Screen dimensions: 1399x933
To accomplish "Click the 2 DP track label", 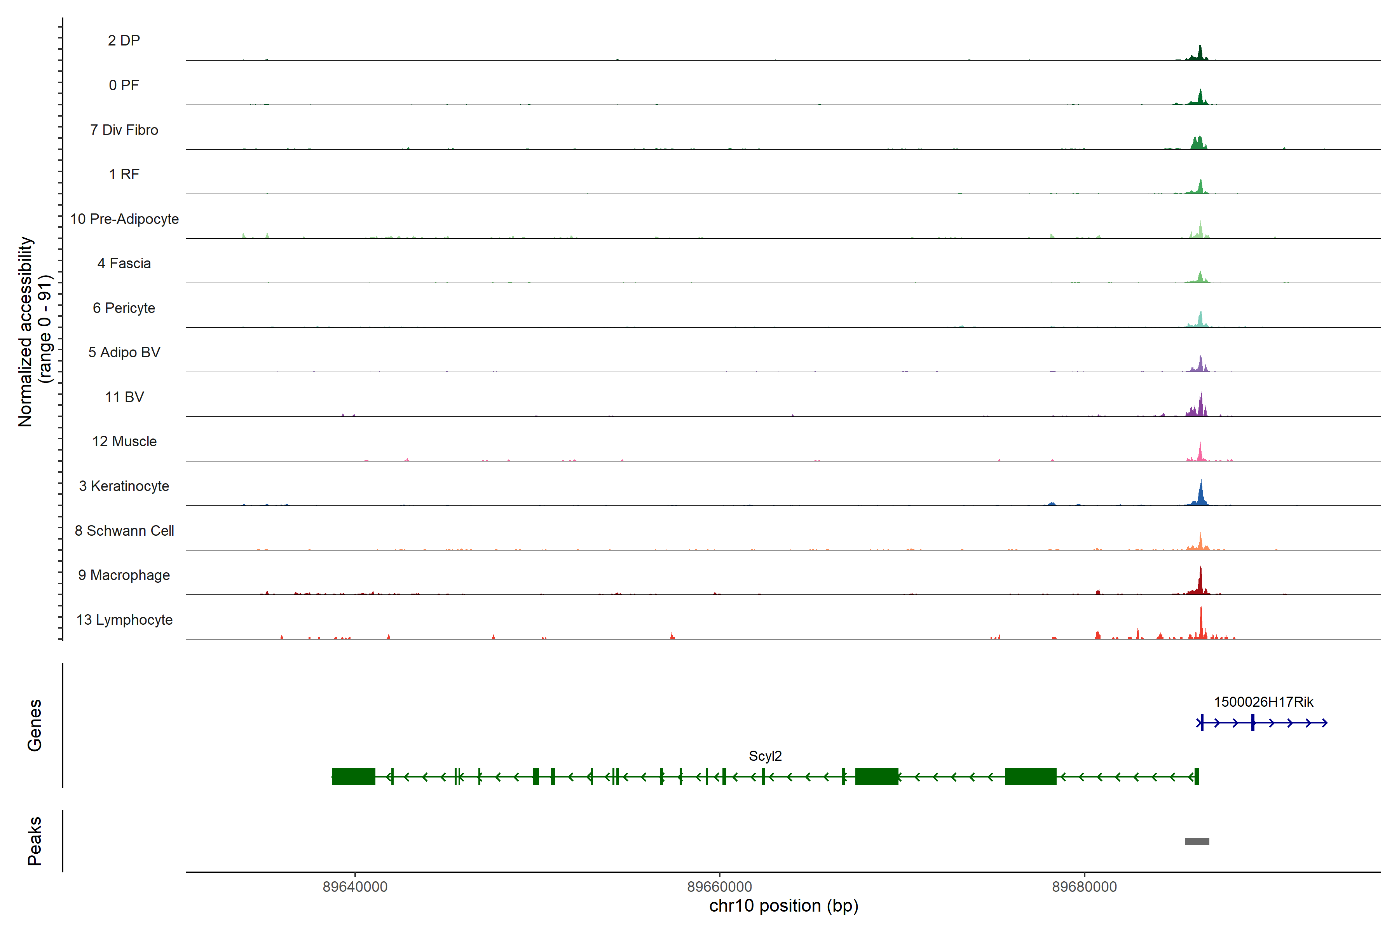I will pos(124,40).
